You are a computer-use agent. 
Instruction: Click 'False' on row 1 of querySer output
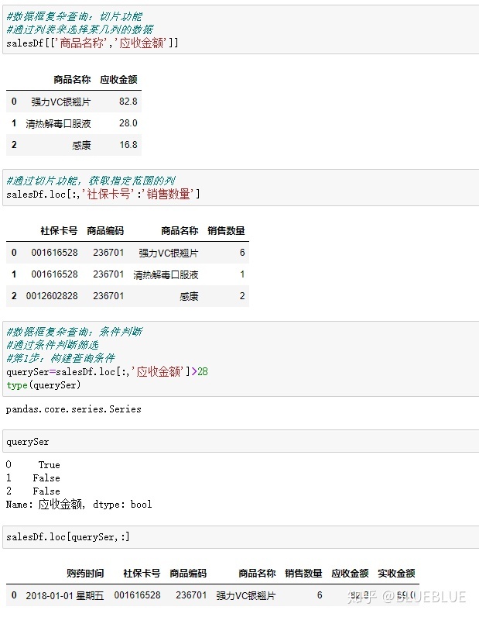46,478
